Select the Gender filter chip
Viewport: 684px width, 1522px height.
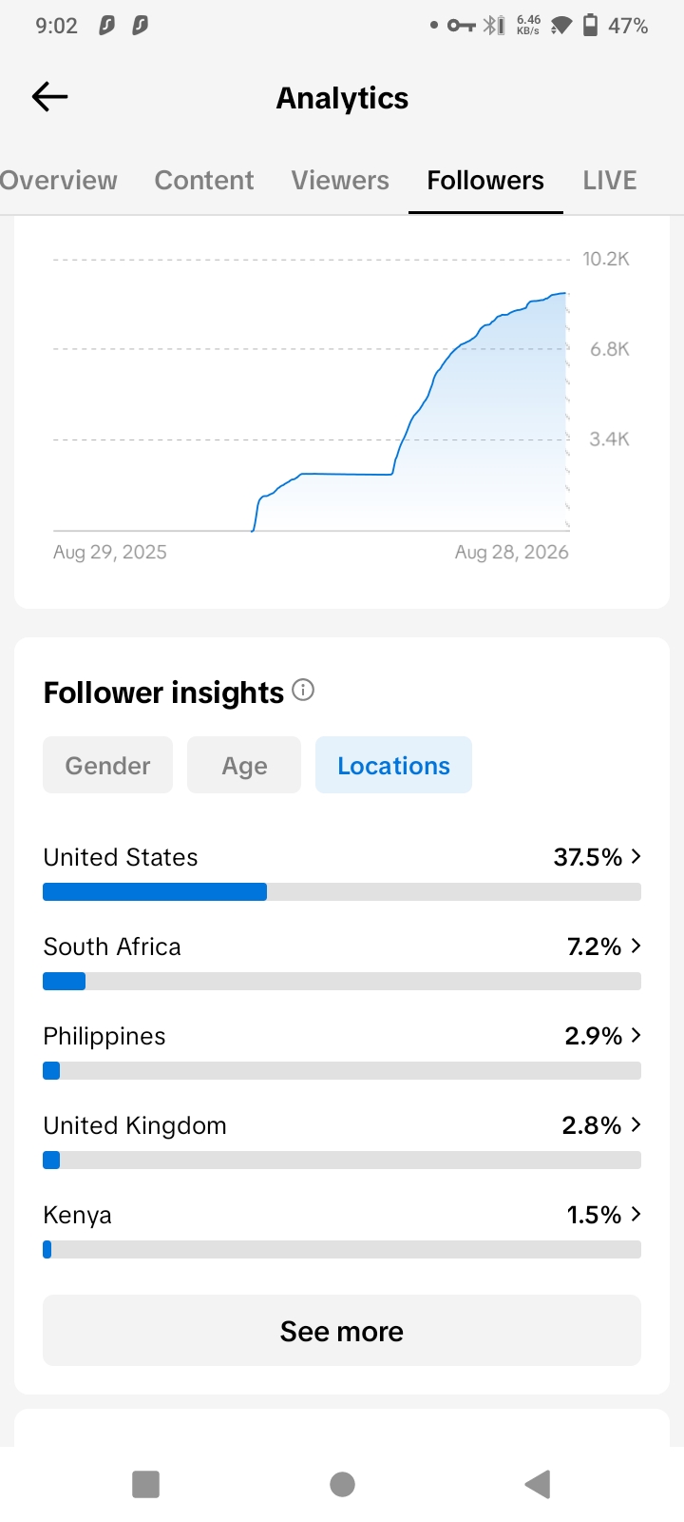[107, 765]
